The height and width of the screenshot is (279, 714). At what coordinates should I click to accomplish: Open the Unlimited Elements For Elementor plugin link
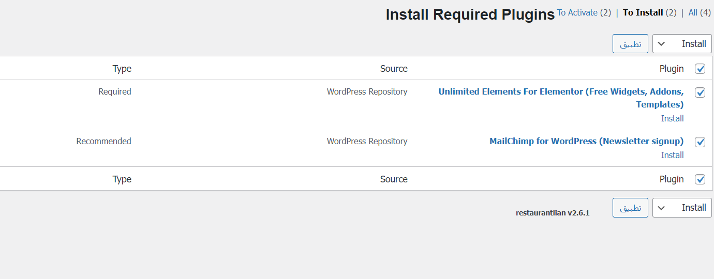[561, 98]
